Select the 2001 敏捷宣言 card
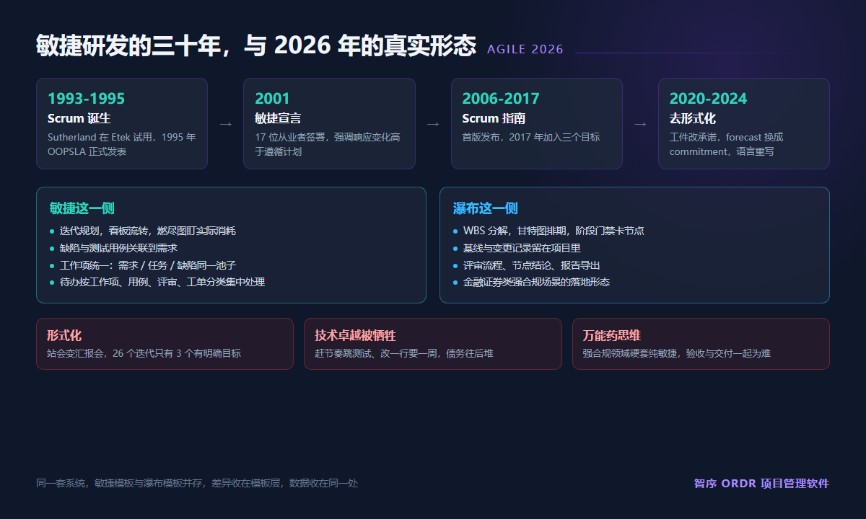Viewport: 866px width, 519px height. [x=329, y=123]
